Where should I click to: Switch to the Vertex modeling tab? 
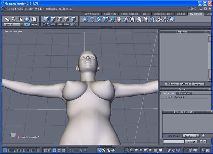(130, 14)
